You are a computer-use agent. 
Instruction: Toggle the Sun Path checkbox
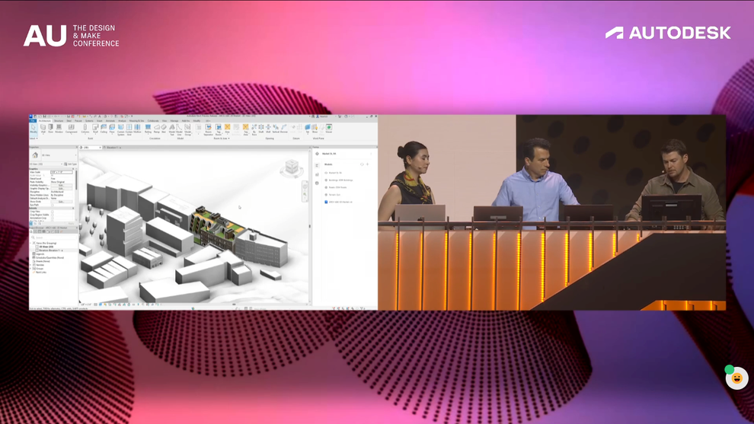[53, 206]
